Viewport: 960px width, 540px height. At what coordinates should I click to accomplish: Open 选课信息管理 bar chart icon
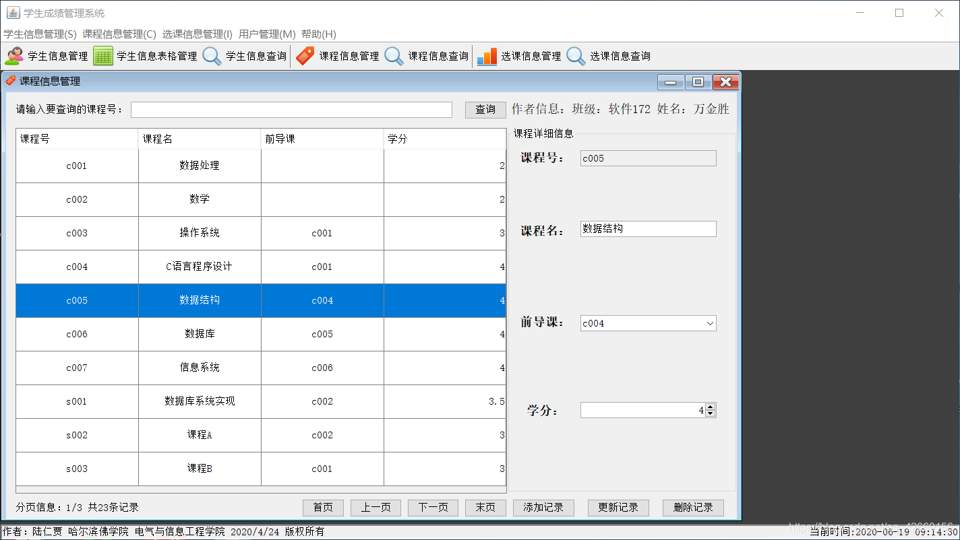point(487,57)
